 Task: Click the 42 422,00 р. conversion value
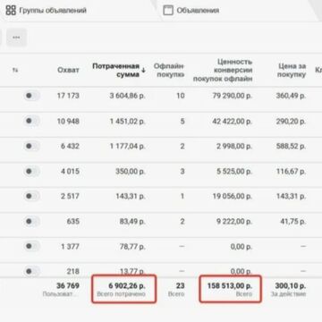[232, 122]
